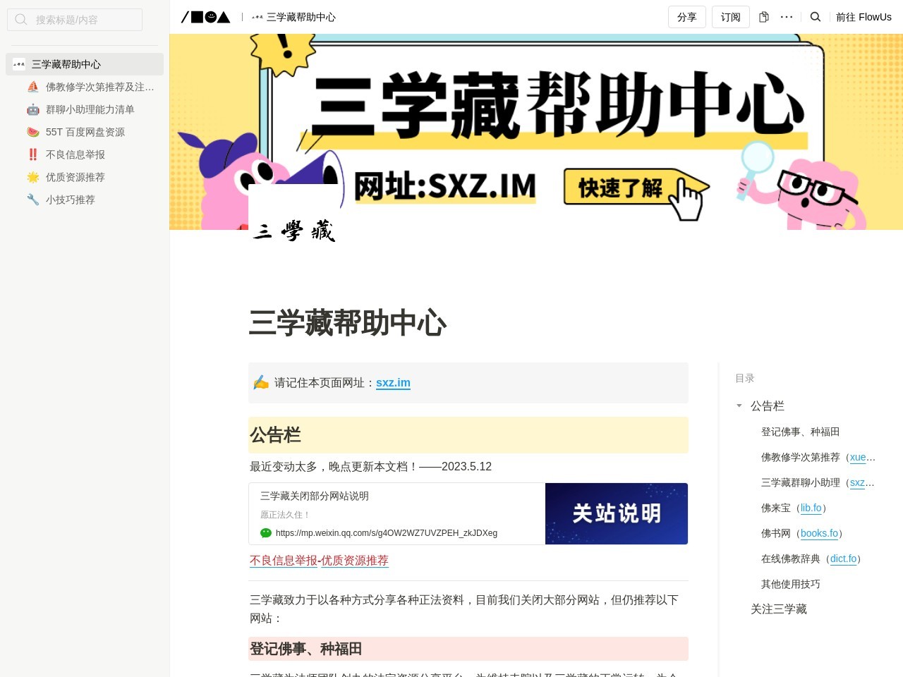Jump to 关注三学藏 in table of contents

778,609
